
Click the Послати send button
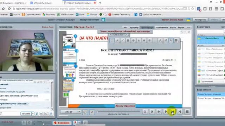coord(26,114)
